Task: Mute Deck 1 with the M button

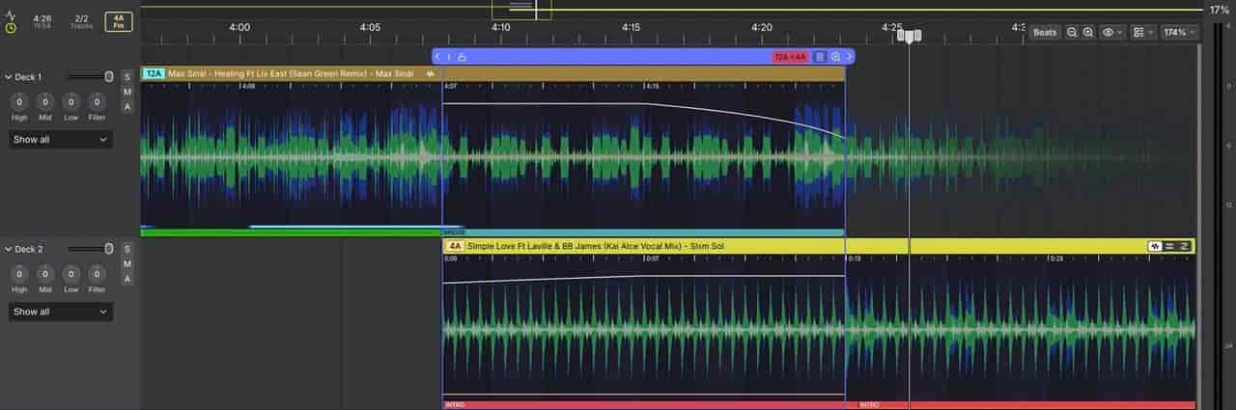Action: (x=126, y=92)
